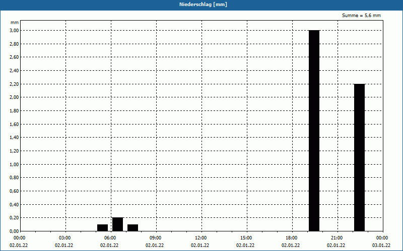Screen dimensions: 403x251
Task: Select the 15:00 time label
Action: [246, 238]
